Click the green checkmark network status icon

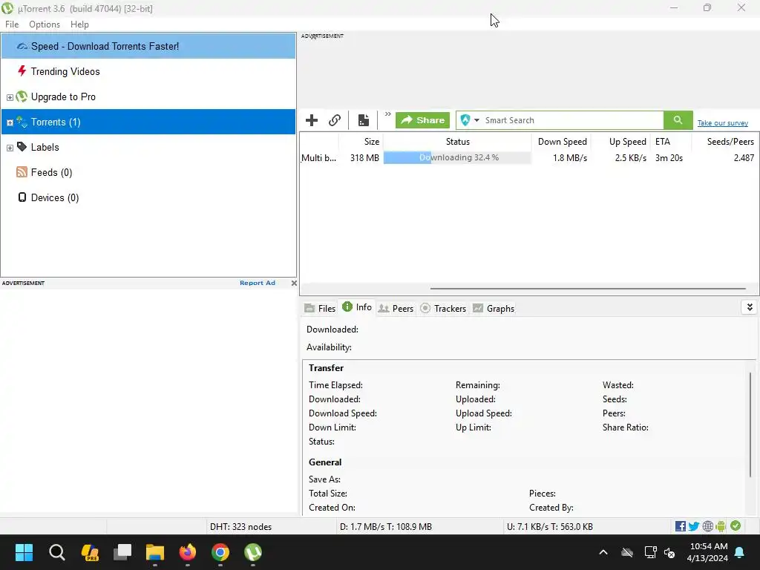[736, 526]
